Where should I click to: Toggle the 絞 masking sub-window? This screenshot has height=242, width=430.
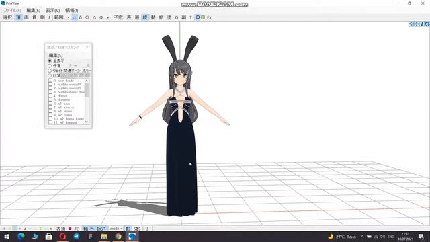145,17
